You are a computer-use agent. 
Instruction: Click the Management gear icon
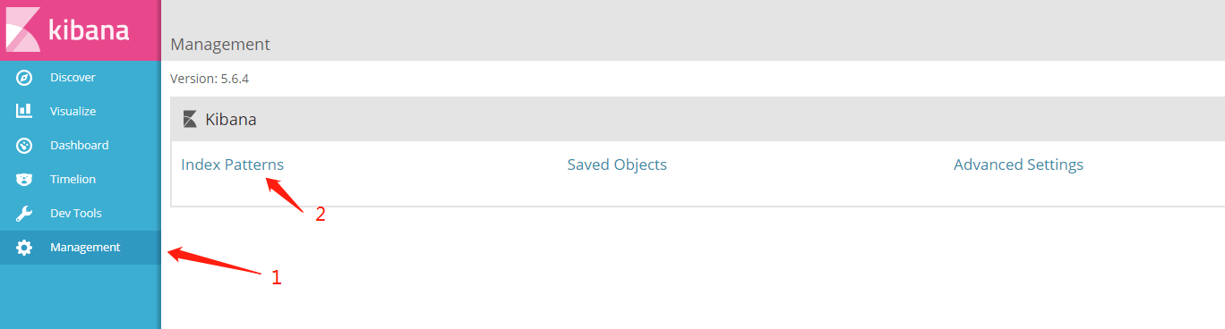point(25,248)
